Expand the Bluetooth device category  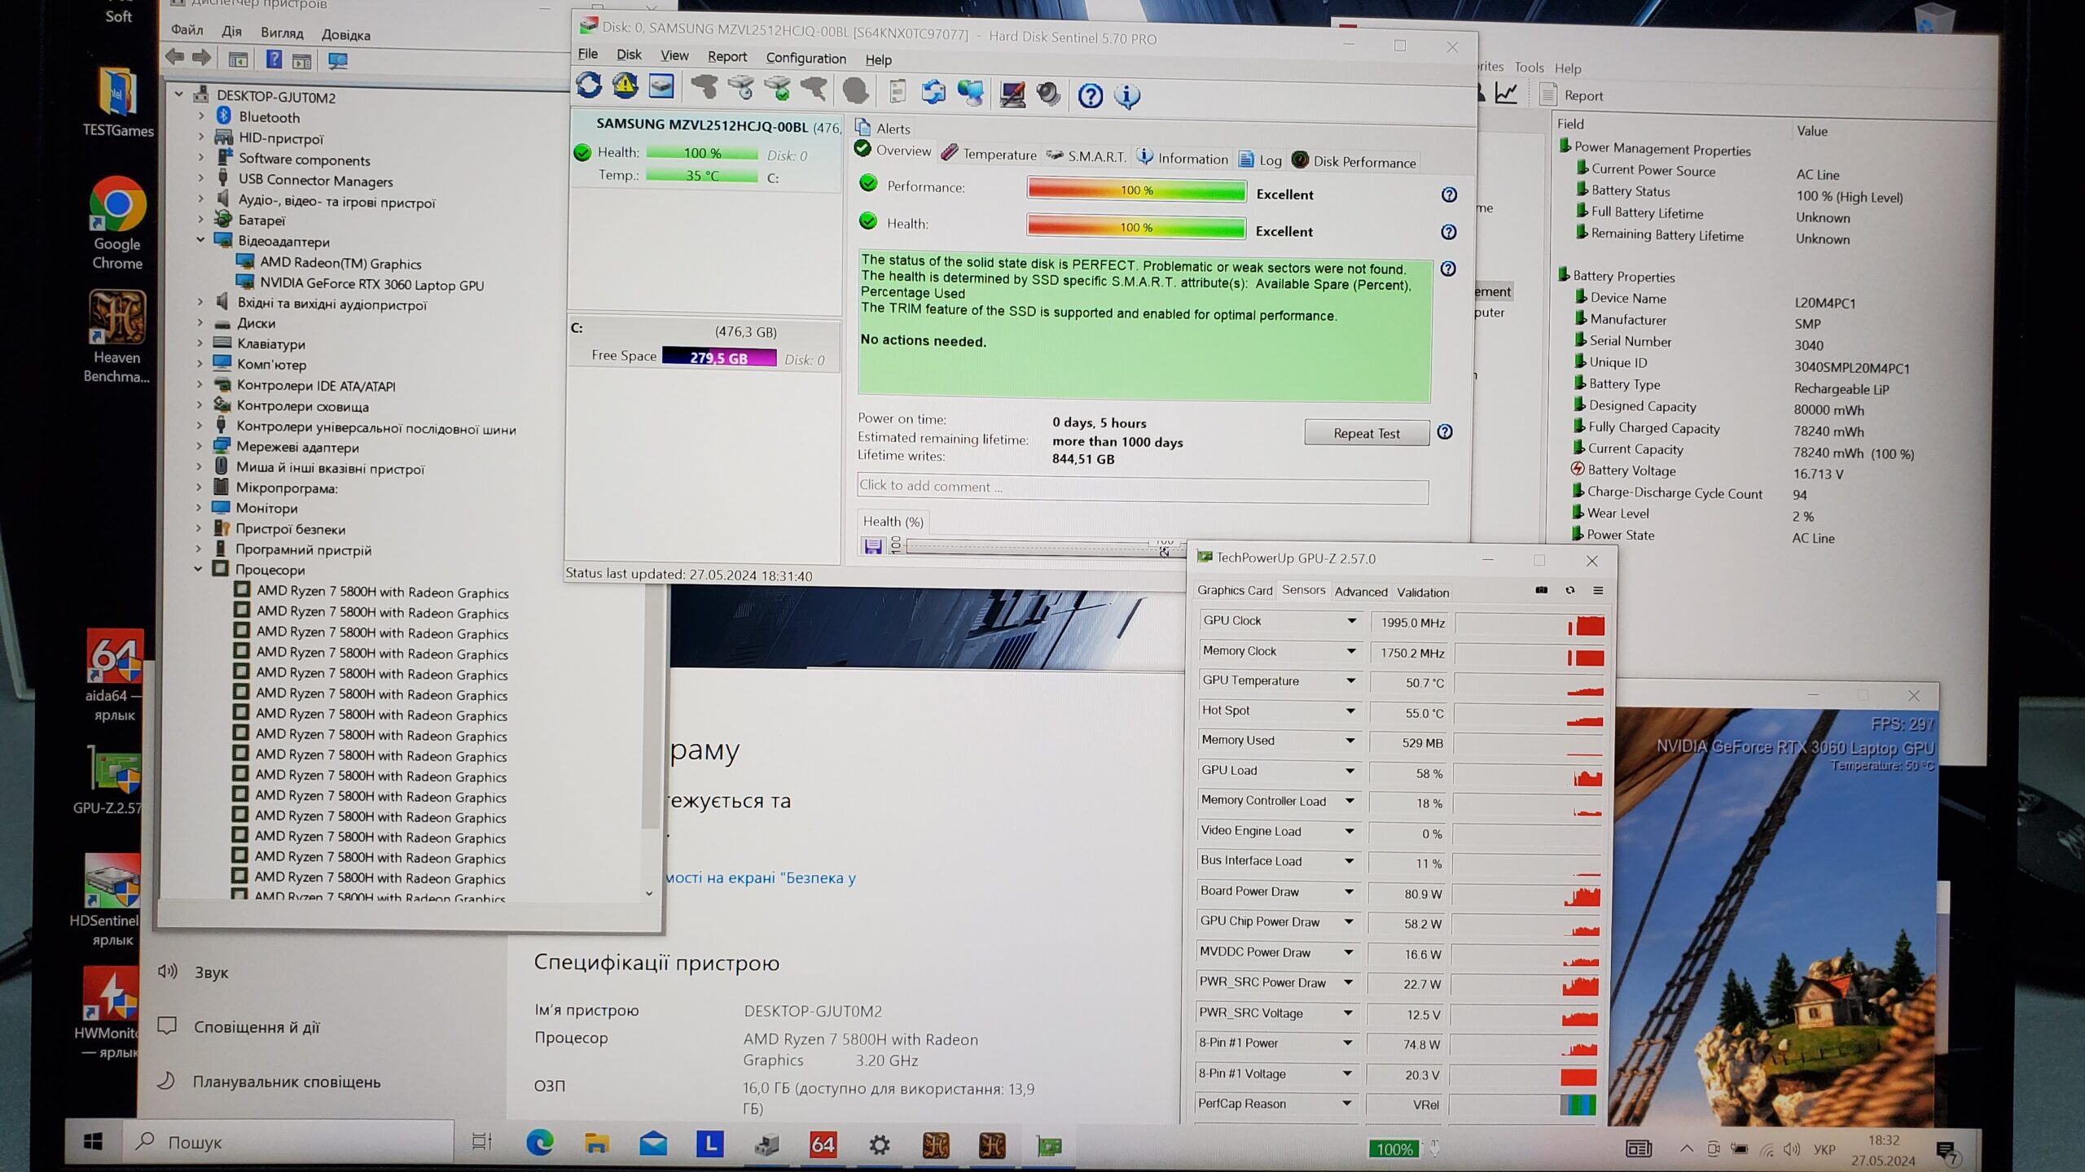(201, 117)
